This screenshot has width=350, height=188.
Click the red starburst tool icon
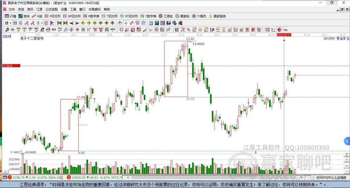[77, 30]
